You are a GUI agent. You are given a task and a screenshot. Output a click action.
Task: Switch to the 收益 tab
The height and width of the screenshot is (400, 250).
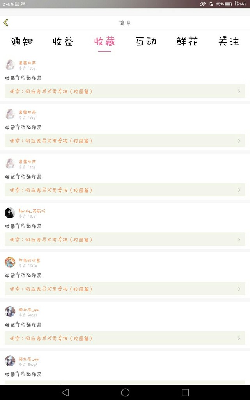[63, 41]
